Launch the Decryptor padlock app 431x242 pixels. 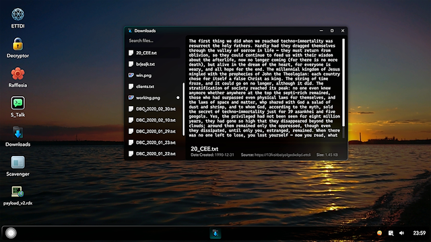click(18, 48)
